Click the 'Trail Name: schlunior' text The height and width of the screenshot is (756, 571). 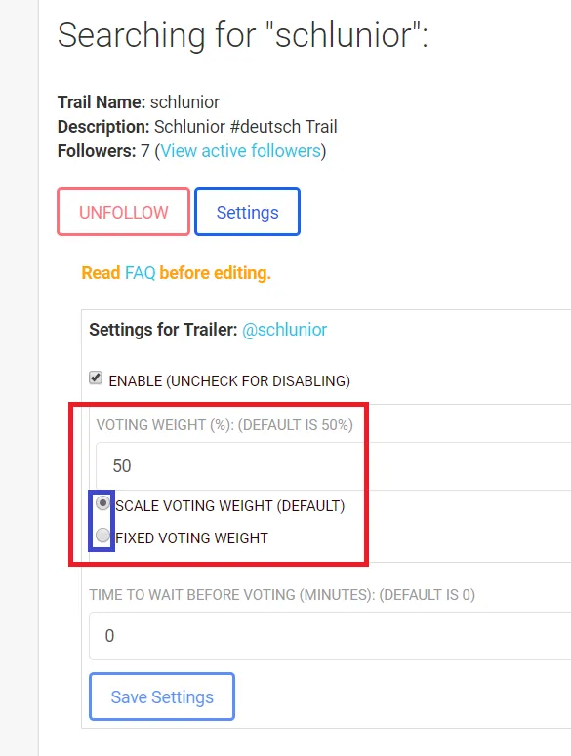point(139,102)
